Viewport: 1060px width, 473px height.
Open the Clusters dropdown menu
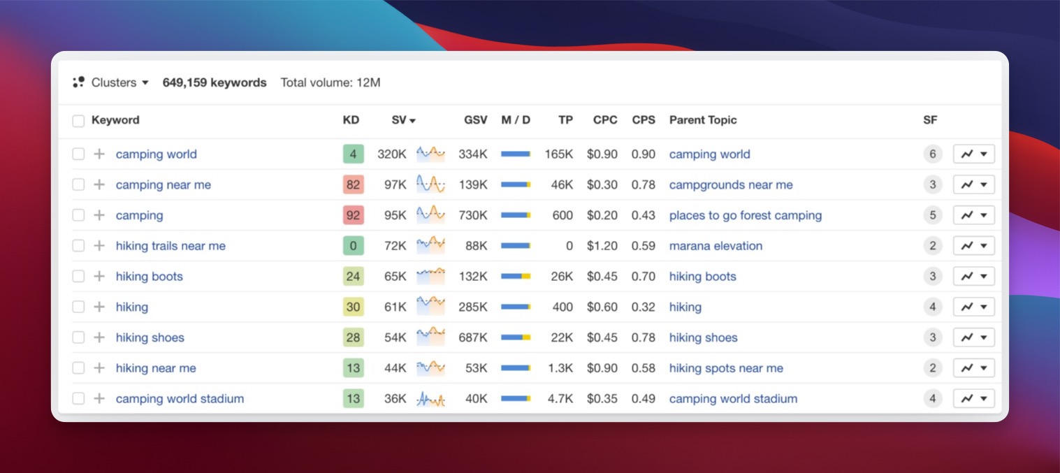145,82
